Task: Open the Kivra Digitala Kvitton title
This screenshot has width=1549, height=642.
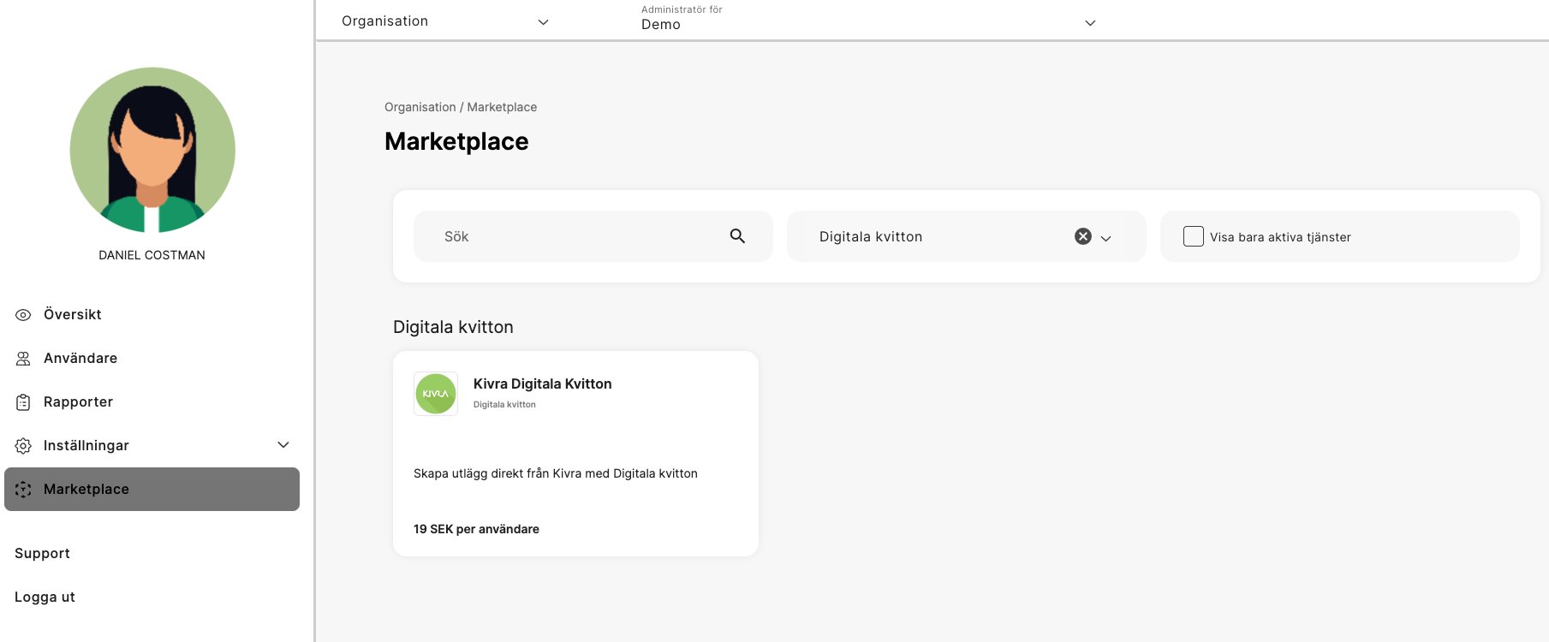Action: point(543,384)
